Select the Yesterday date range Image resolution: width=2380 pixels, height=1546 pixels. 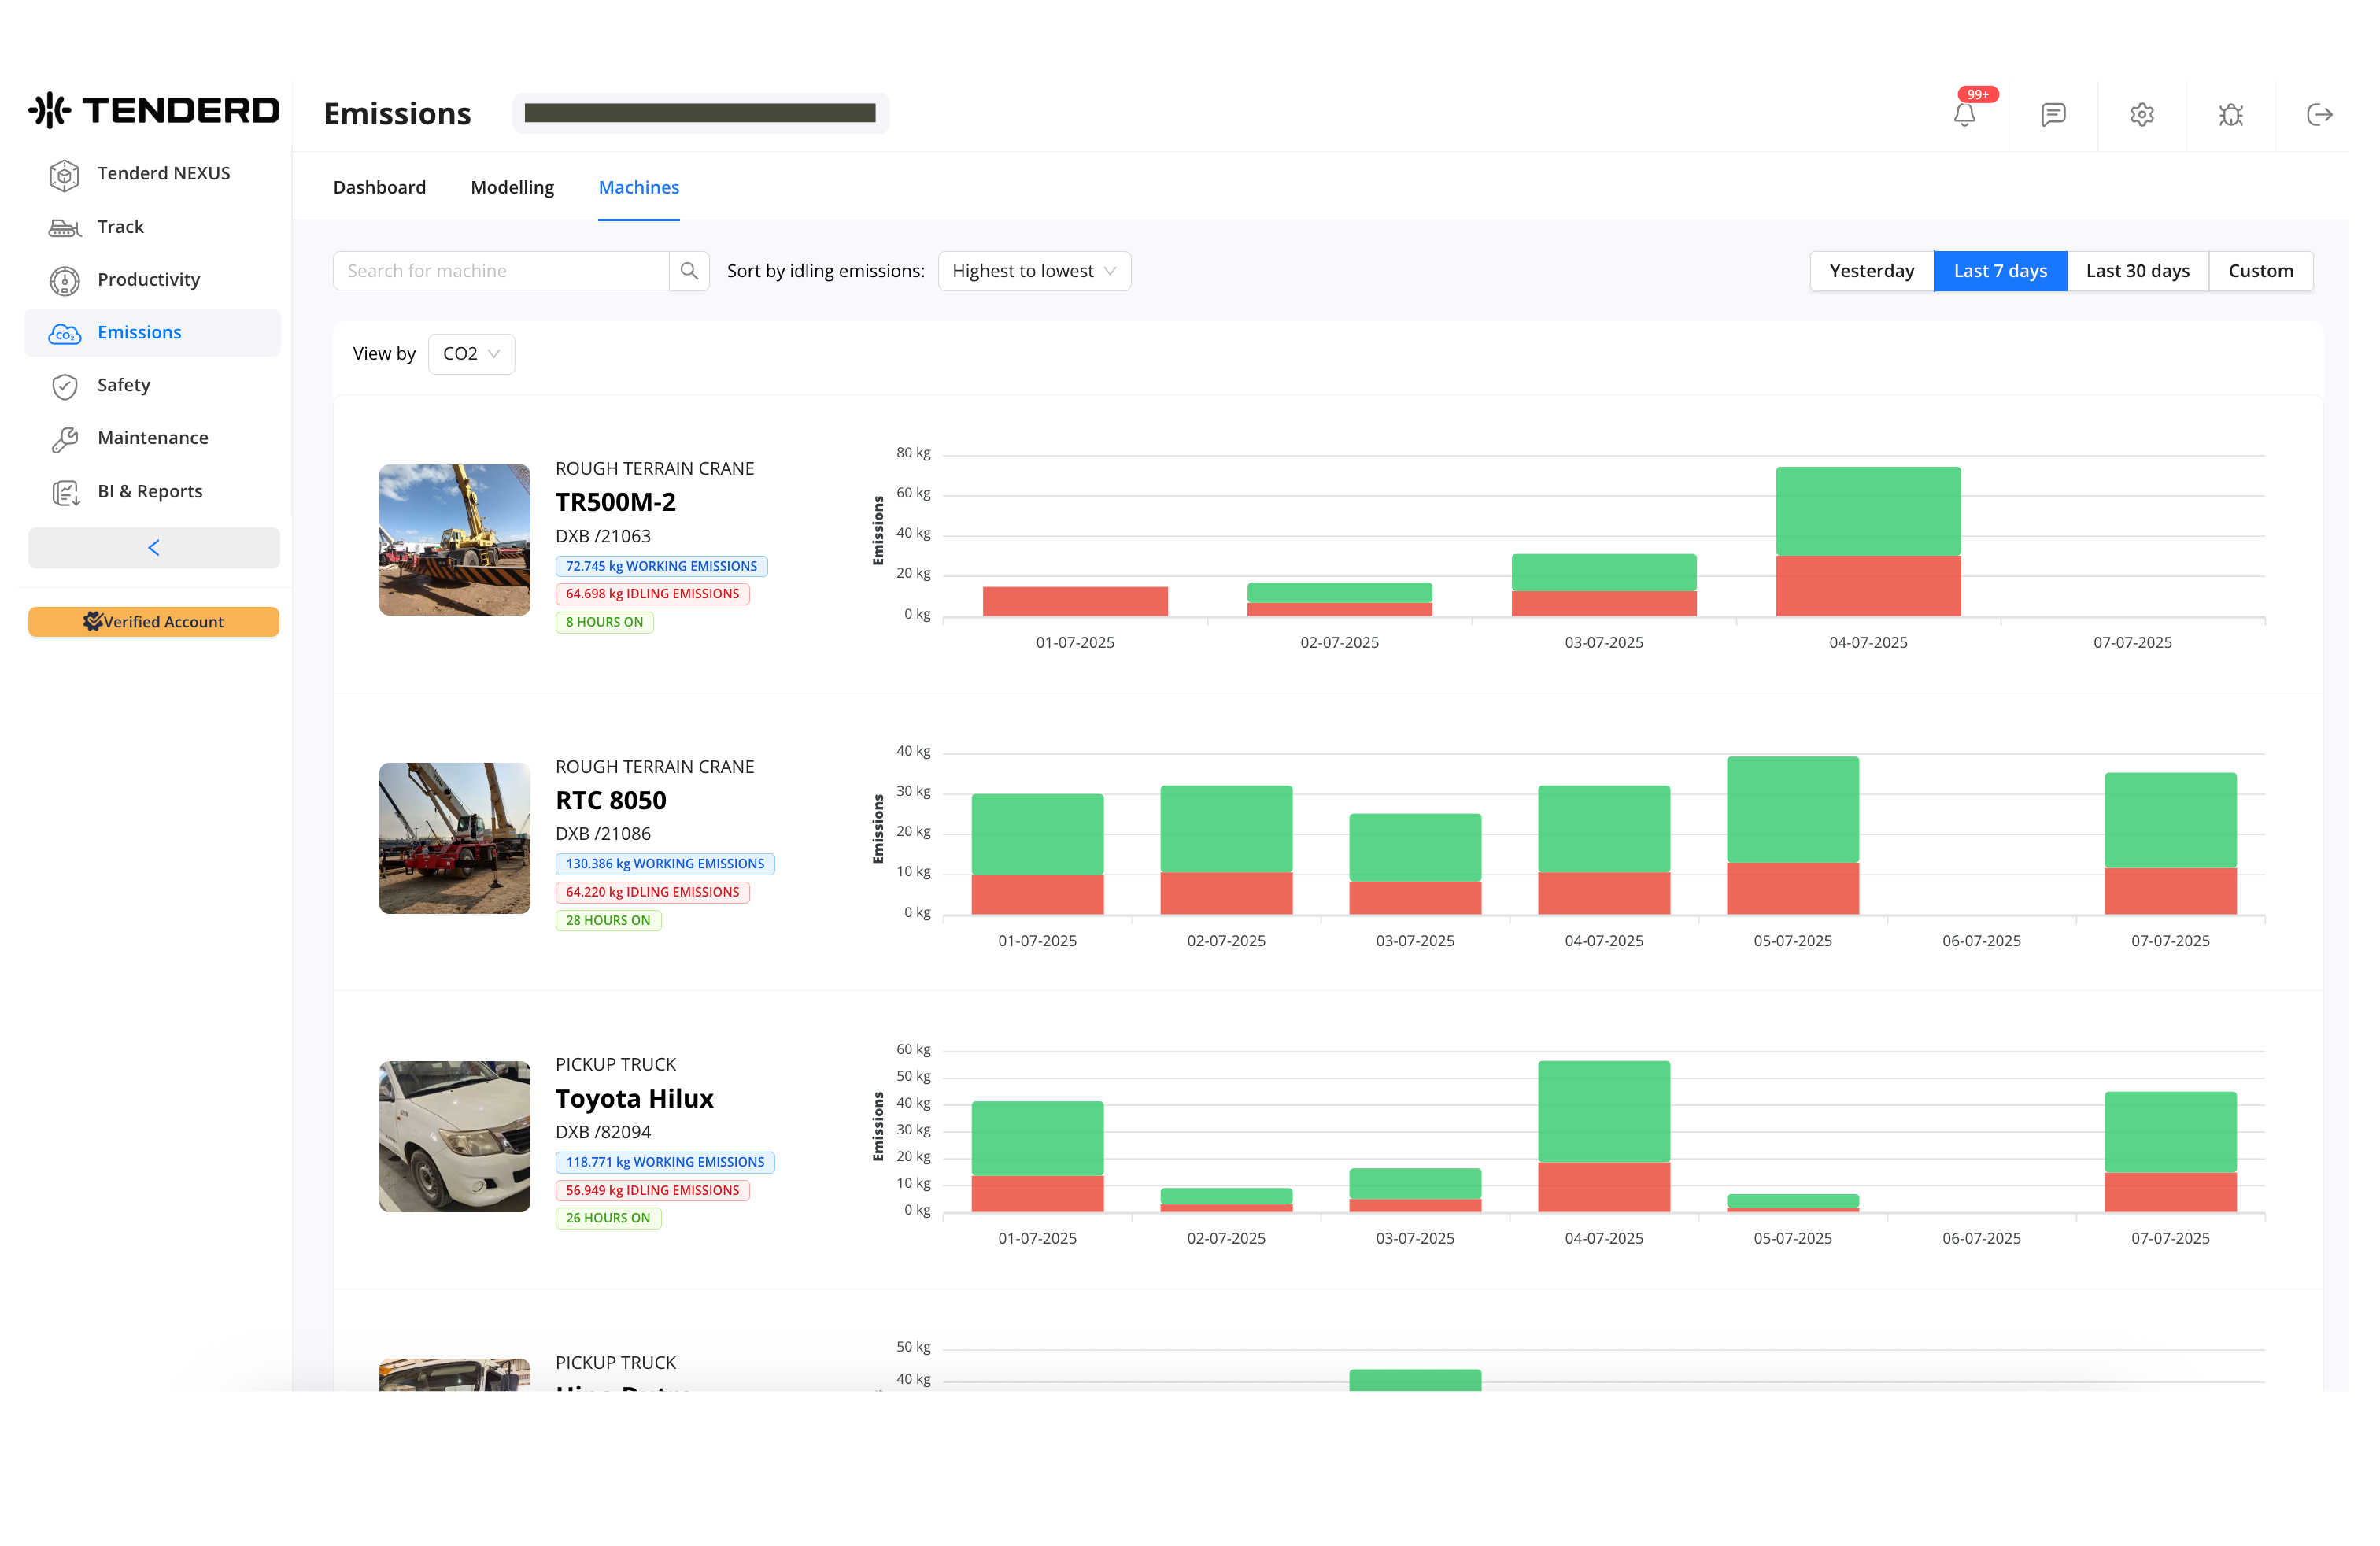(1871, 271)
